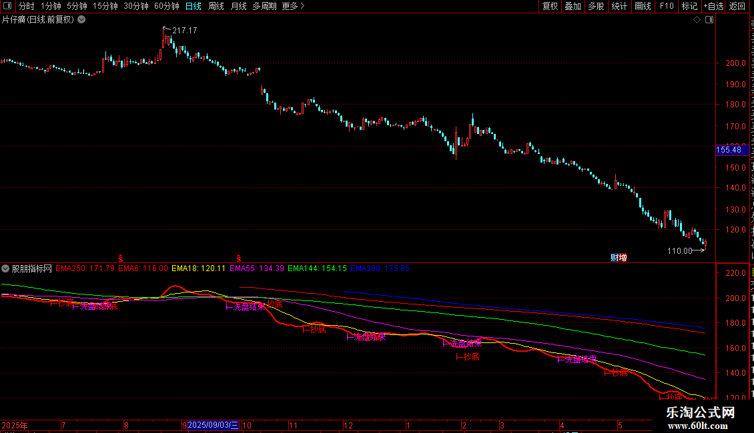Open 多周期 multi-period view
This screenshot has width=754, height=433.
(x=264, y=6)
